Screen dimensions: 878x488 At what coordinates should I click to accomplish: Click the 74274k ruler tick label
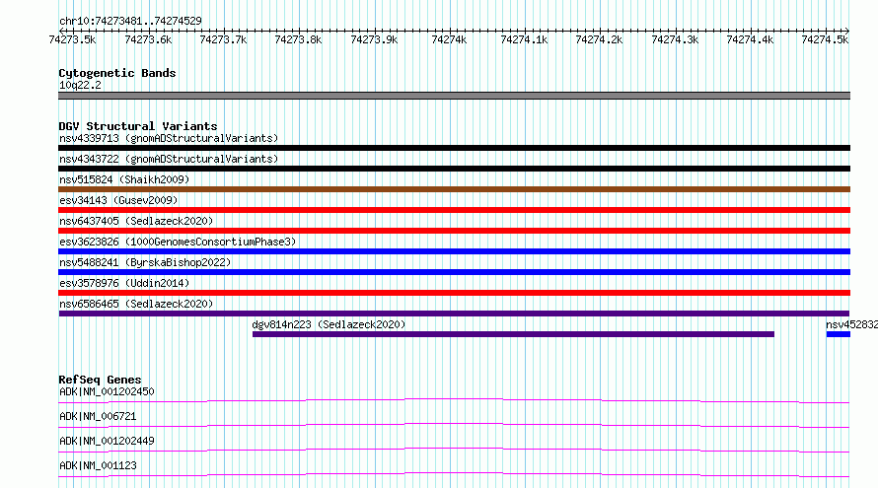point(449,39)
